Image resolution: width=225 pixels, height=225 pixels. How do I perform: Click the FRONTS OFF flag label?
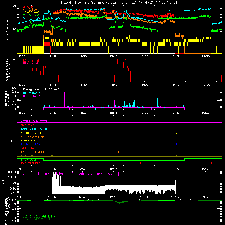click(30, 159)
